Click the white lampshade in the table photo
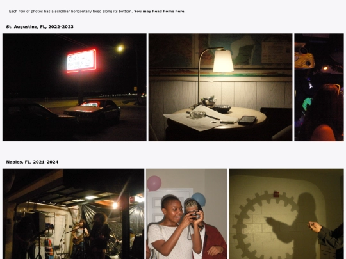The width and height of the screenshot is (346, 259). coord(224,61)
